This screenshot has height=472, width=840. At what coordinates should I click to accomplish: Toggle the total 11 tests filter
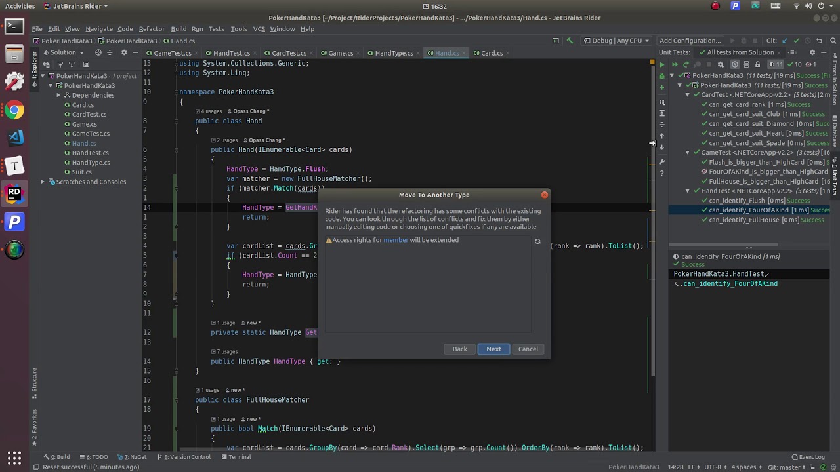[x=776, y=64]
